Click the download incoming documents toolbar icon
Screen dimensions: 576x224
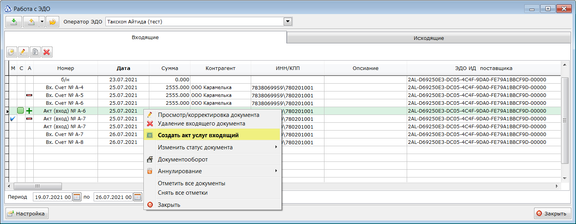(14, 22)
